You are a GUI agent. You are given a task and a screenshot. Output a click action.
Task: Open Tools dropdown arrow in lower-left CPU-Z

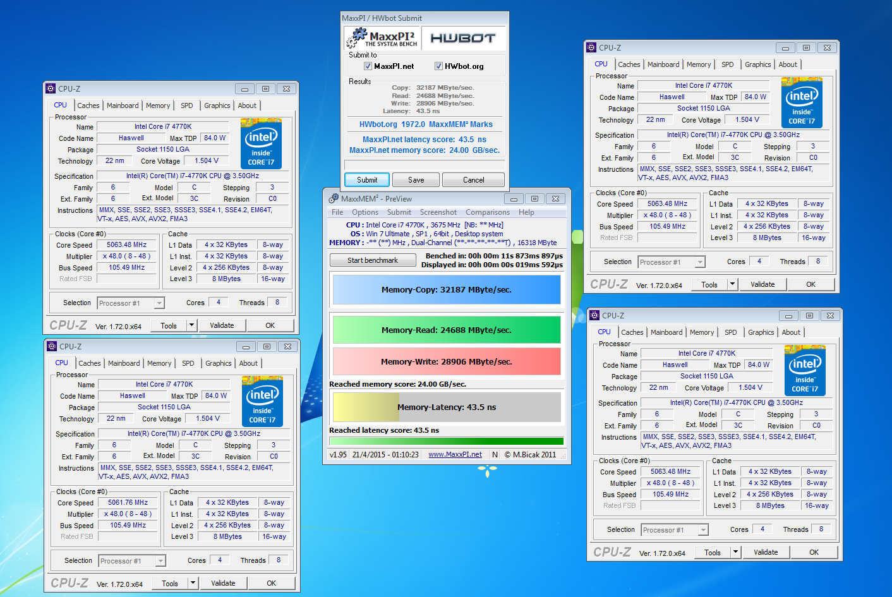point(193,583)
